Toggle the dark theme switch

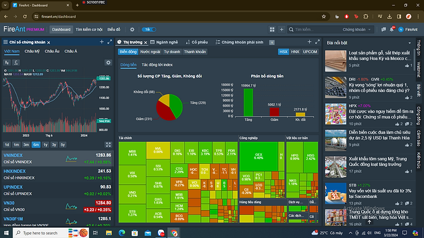[149, 29]
